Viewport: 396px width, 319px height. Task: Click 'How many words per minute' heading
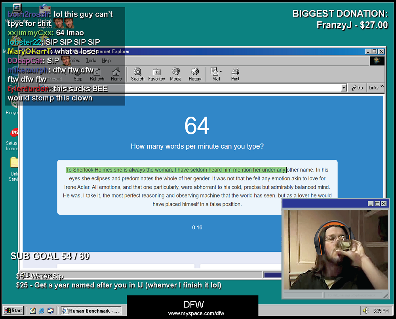(x=197, y=146)
